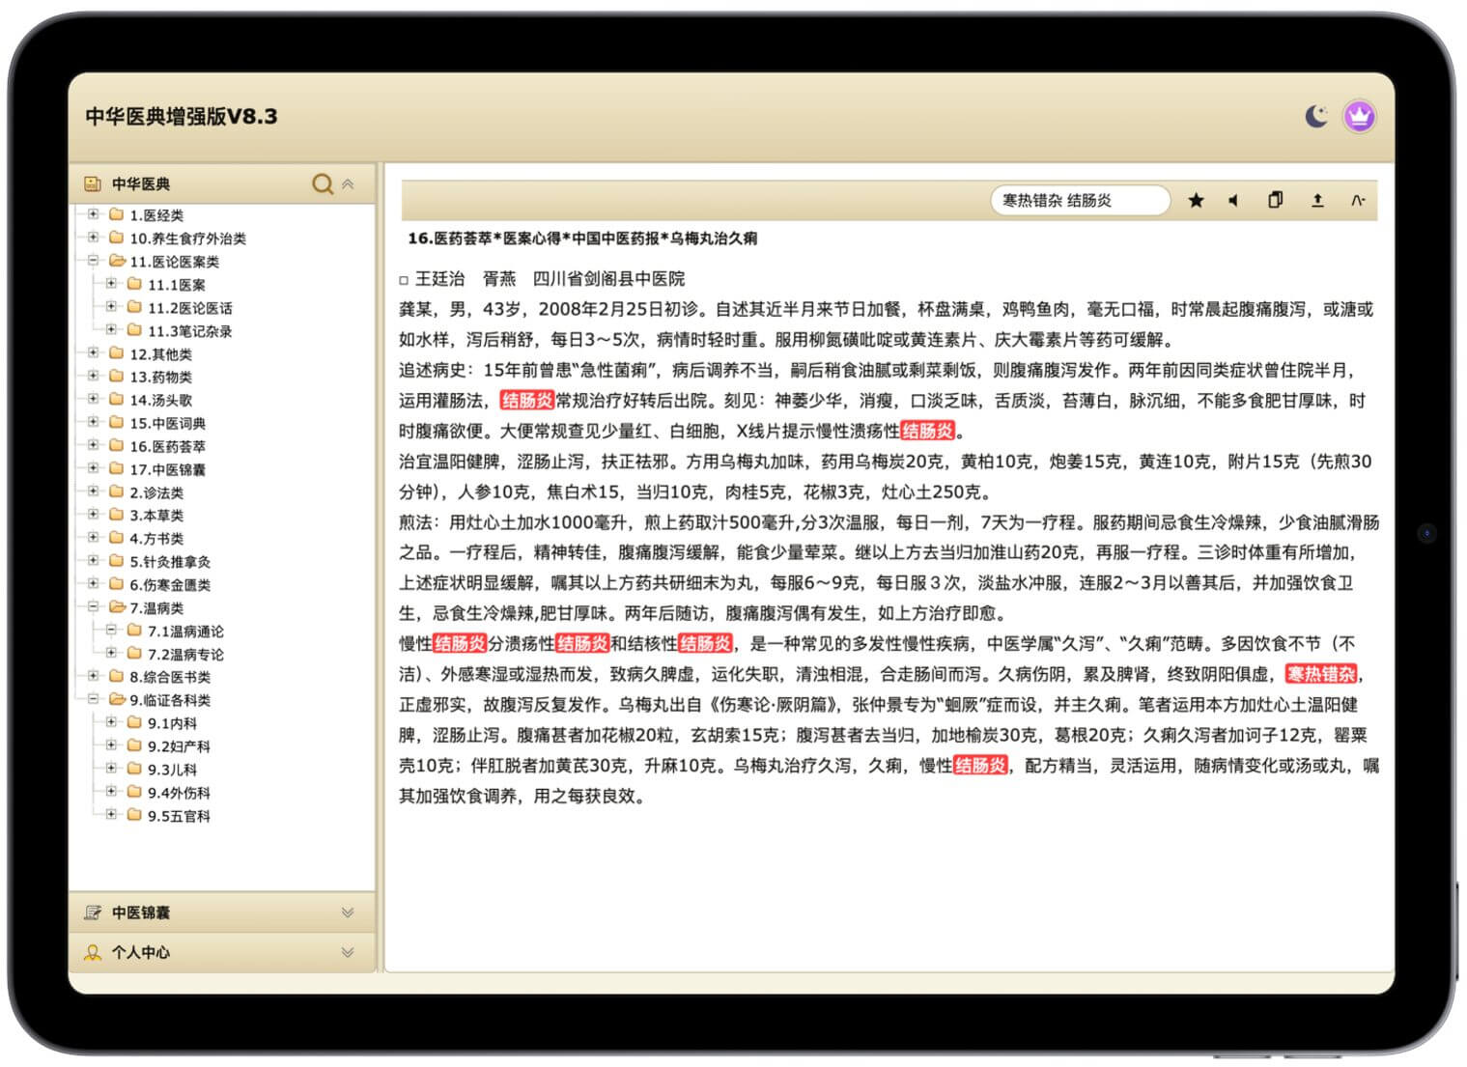The width and height of the screenshot is (1467, 1067).
Task: Open the 个人中心 section
Action: point(140,952)
